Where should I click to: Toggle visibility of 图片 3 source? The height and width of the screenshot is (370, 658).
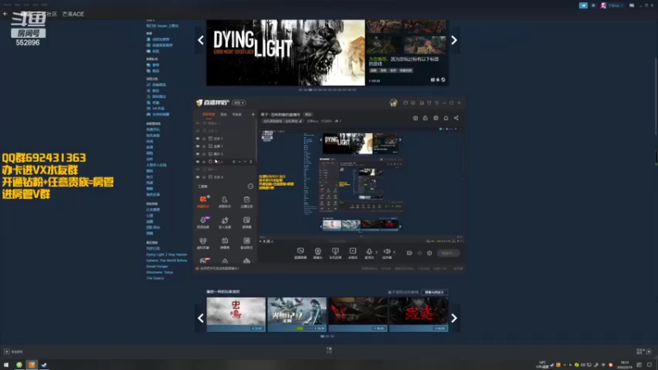tap(197, 154)
